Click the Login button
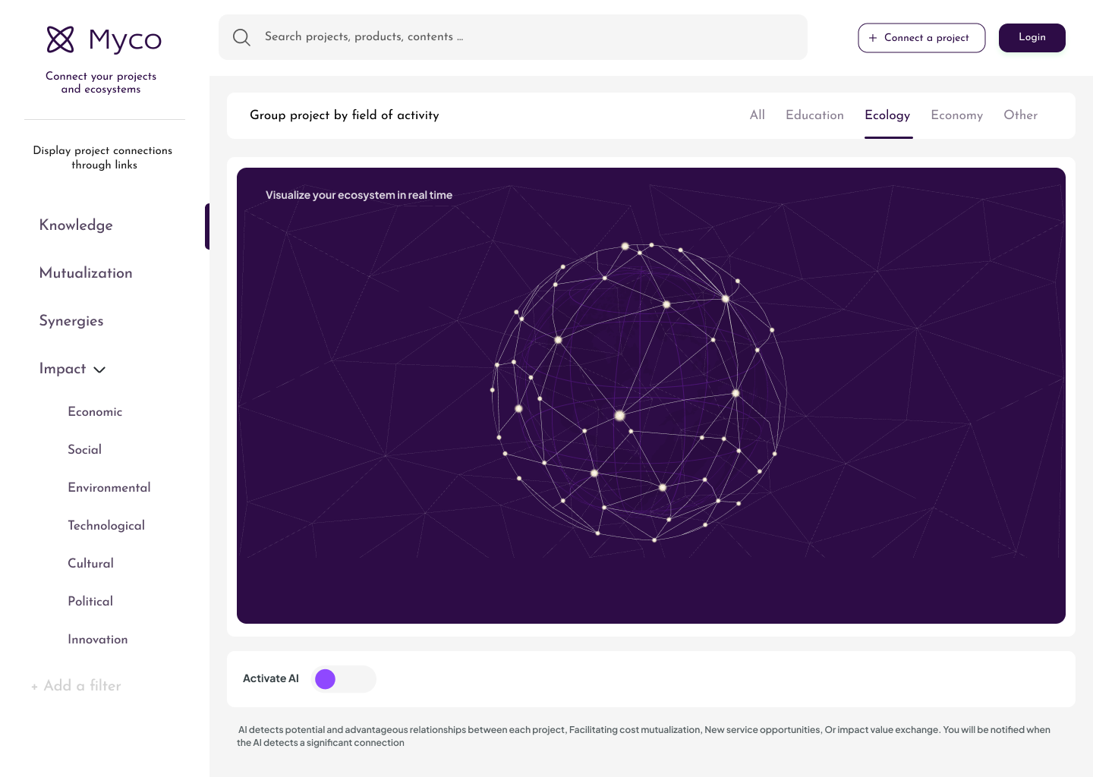Image resolution: width=1093 pixels, height=777 pixels. [1032, 38]
